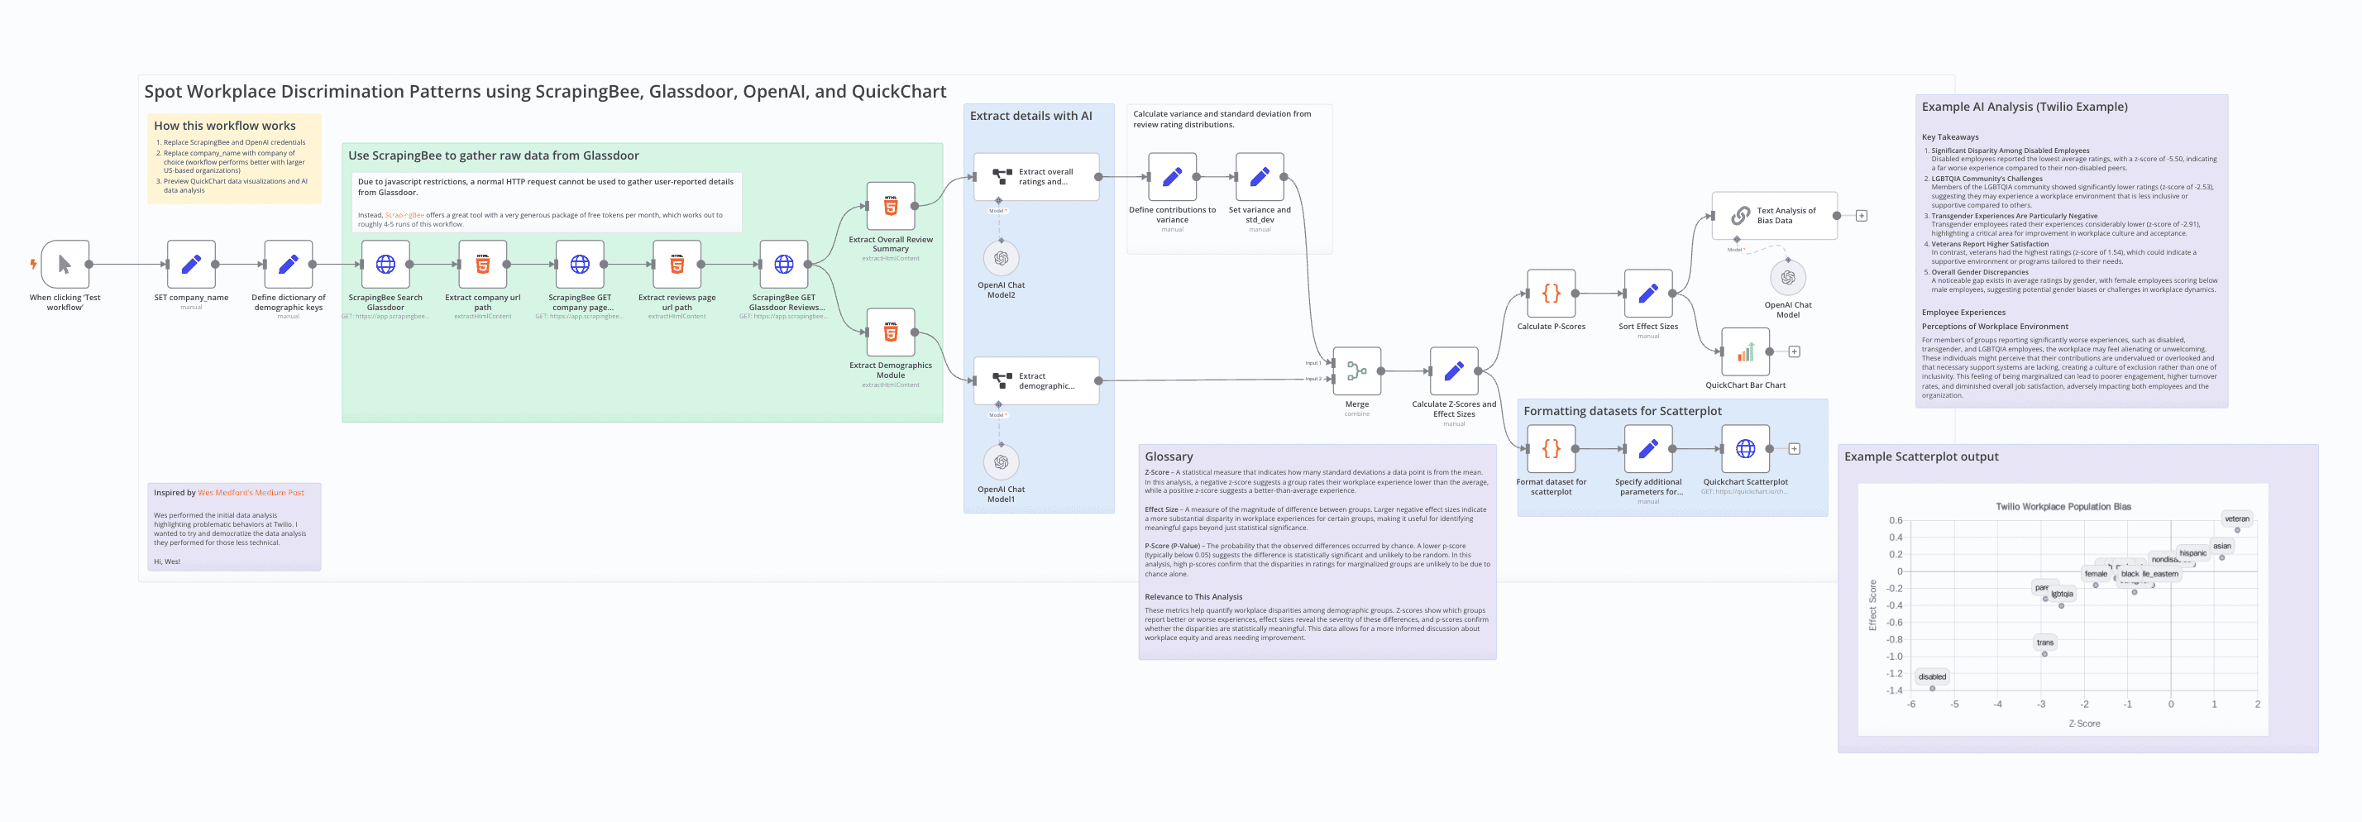The height and width of the screenshot is (822, 2362).
Task: Select the Extract demographic AI node
Action: [1036, 380]
